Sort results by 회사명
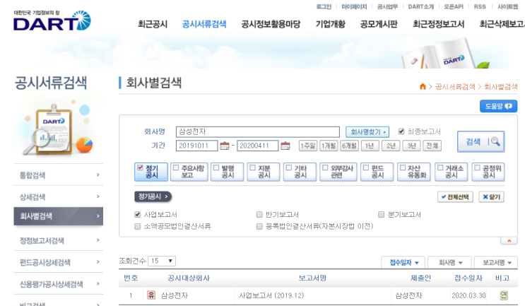 coord(449,262)
